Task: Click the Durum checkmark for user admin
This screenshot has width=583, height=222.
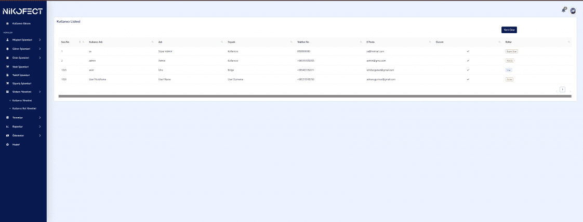Action: [468, 61]
